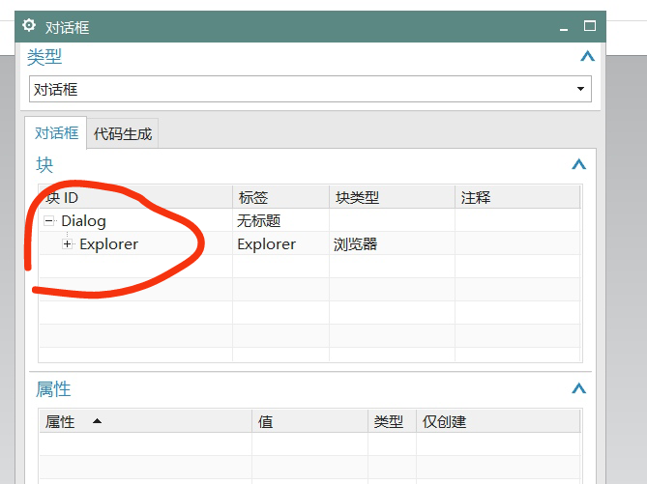Screen dimensions: 647x484
Task: Open the 对话框 type dropdown list
Action: (581, 89)
